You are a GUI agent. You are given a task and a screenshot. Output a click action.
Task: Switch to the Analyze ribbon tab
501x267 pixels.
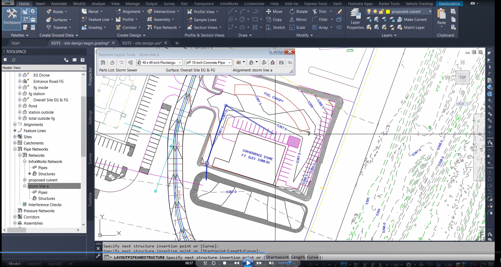(98, 4)
